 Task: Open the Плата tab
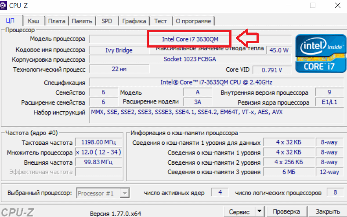click(57, 21)
